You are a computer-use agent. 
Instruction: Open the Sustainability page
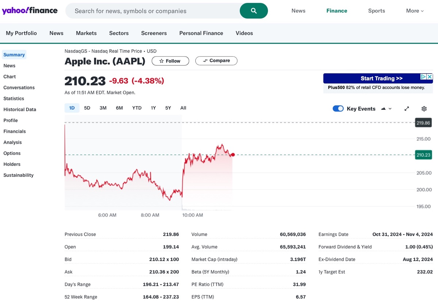tap(18, 175)
